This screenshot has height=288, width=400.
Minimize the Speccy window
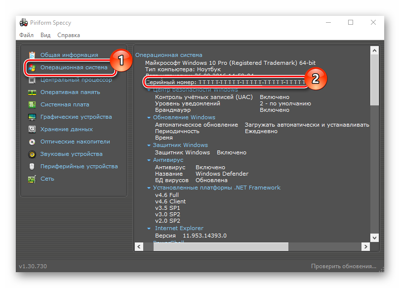[x=328, y=22]
